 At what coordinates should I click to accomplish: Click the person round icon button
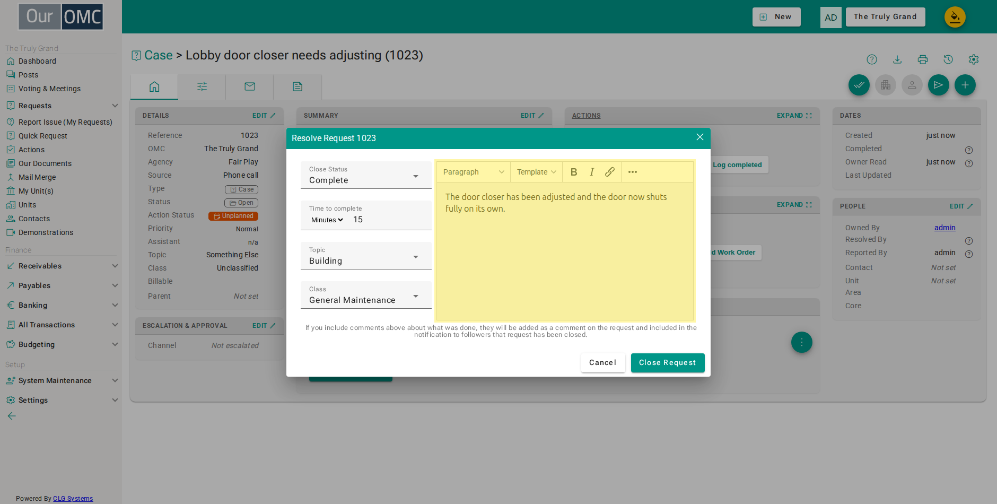click(x=912, y=85)
